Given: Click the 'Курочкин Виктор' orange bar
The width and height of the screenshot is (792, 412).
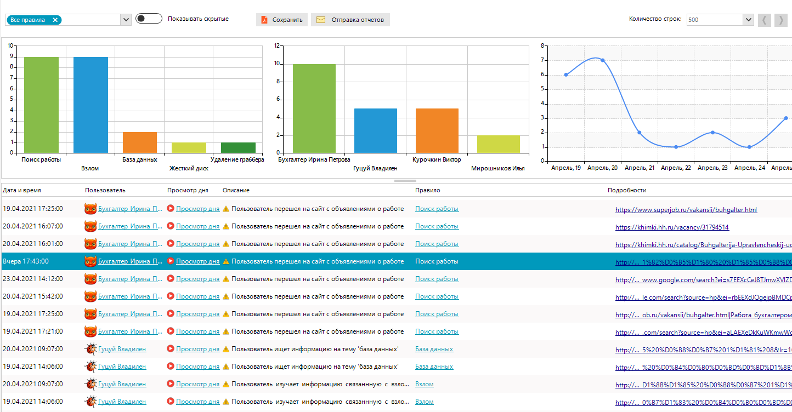Looking at the screenshot, I should 437,130.
